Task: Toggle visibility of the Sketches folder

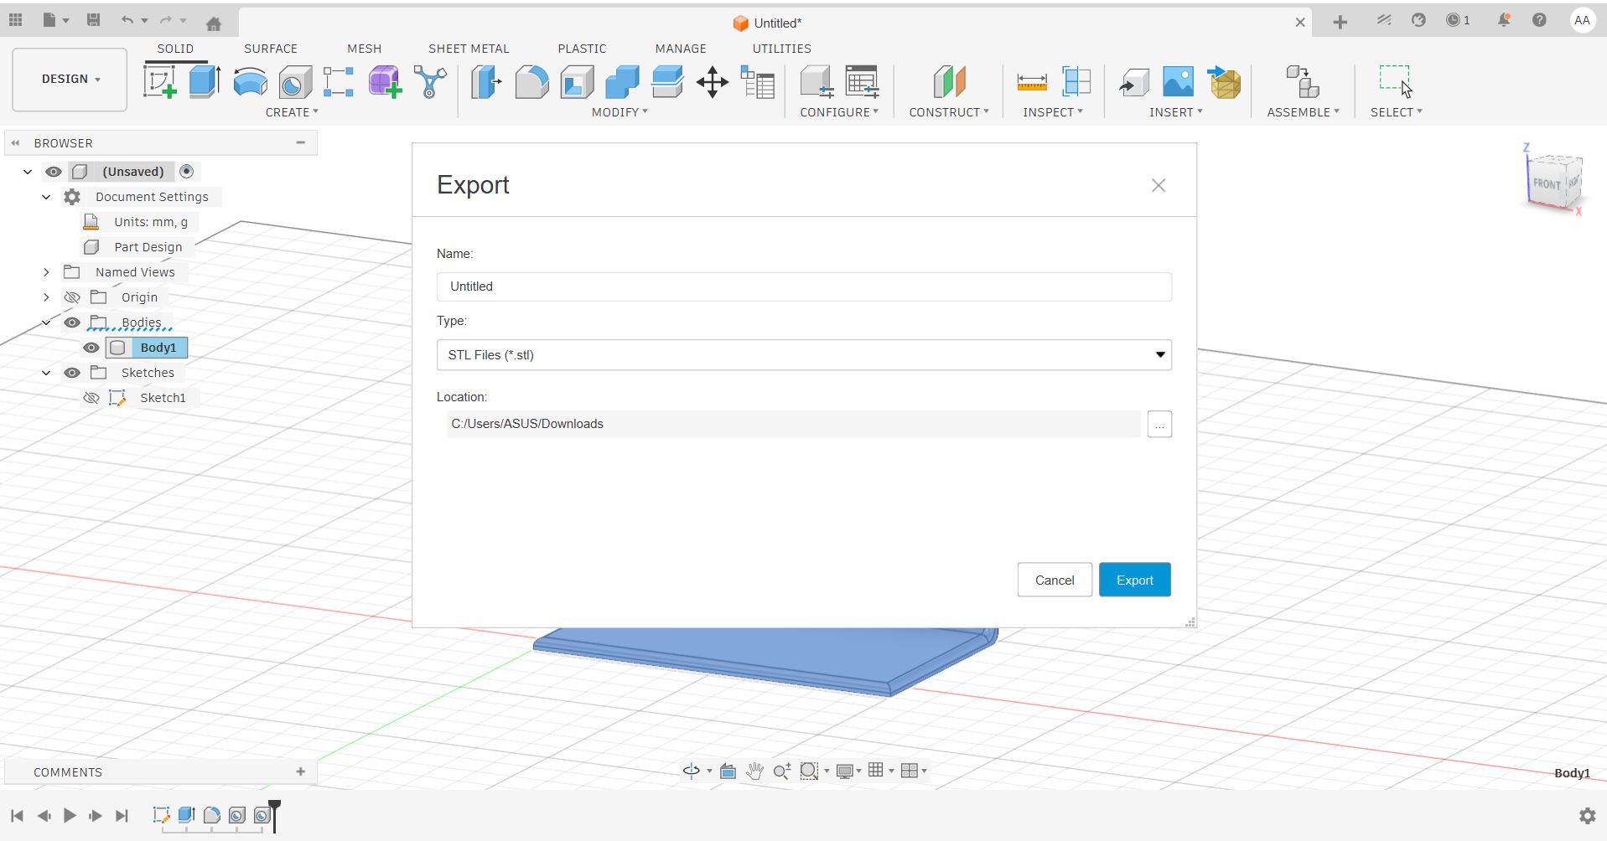Action: (72, 373)
